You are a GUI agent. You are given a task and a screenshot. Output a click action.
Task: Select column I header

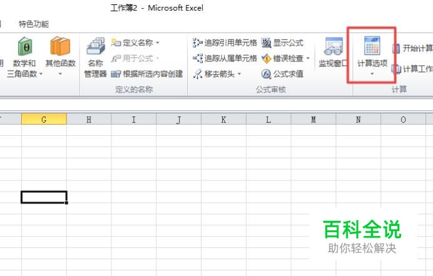point(134,120)
